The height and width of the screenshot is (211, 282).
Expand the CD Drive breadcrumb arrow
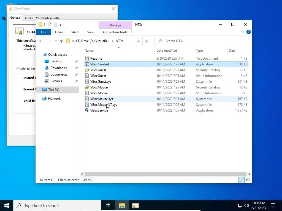point(112,41)
